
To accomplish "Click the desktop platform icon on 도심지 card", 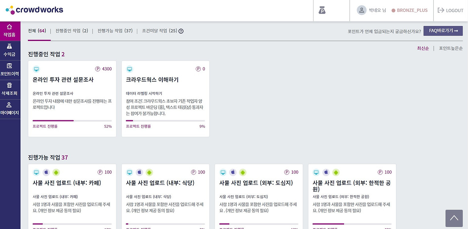I will 223,172.
